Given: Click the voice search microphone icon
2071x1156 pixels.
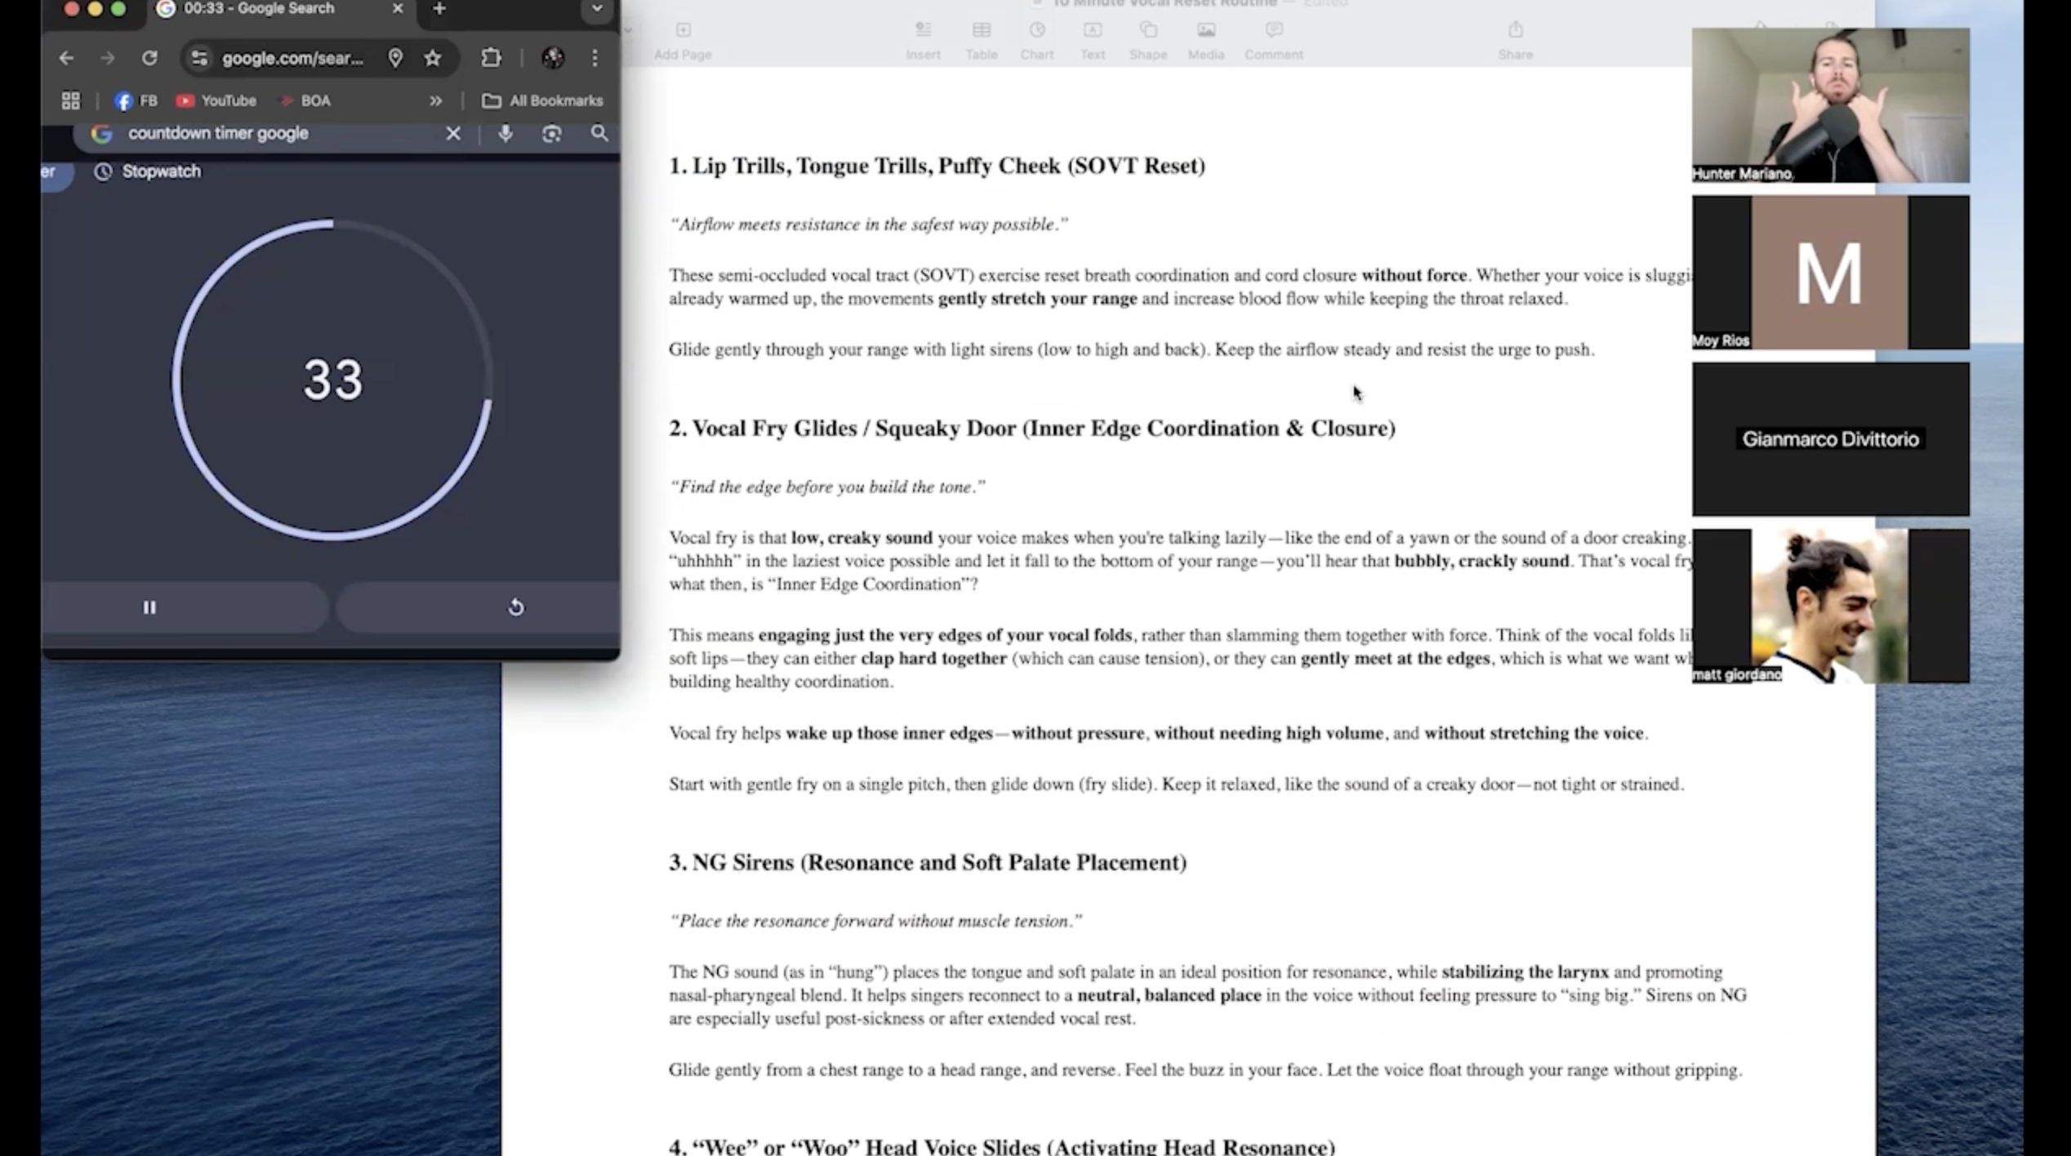Looking at the screenshot, I should point(506,133).
